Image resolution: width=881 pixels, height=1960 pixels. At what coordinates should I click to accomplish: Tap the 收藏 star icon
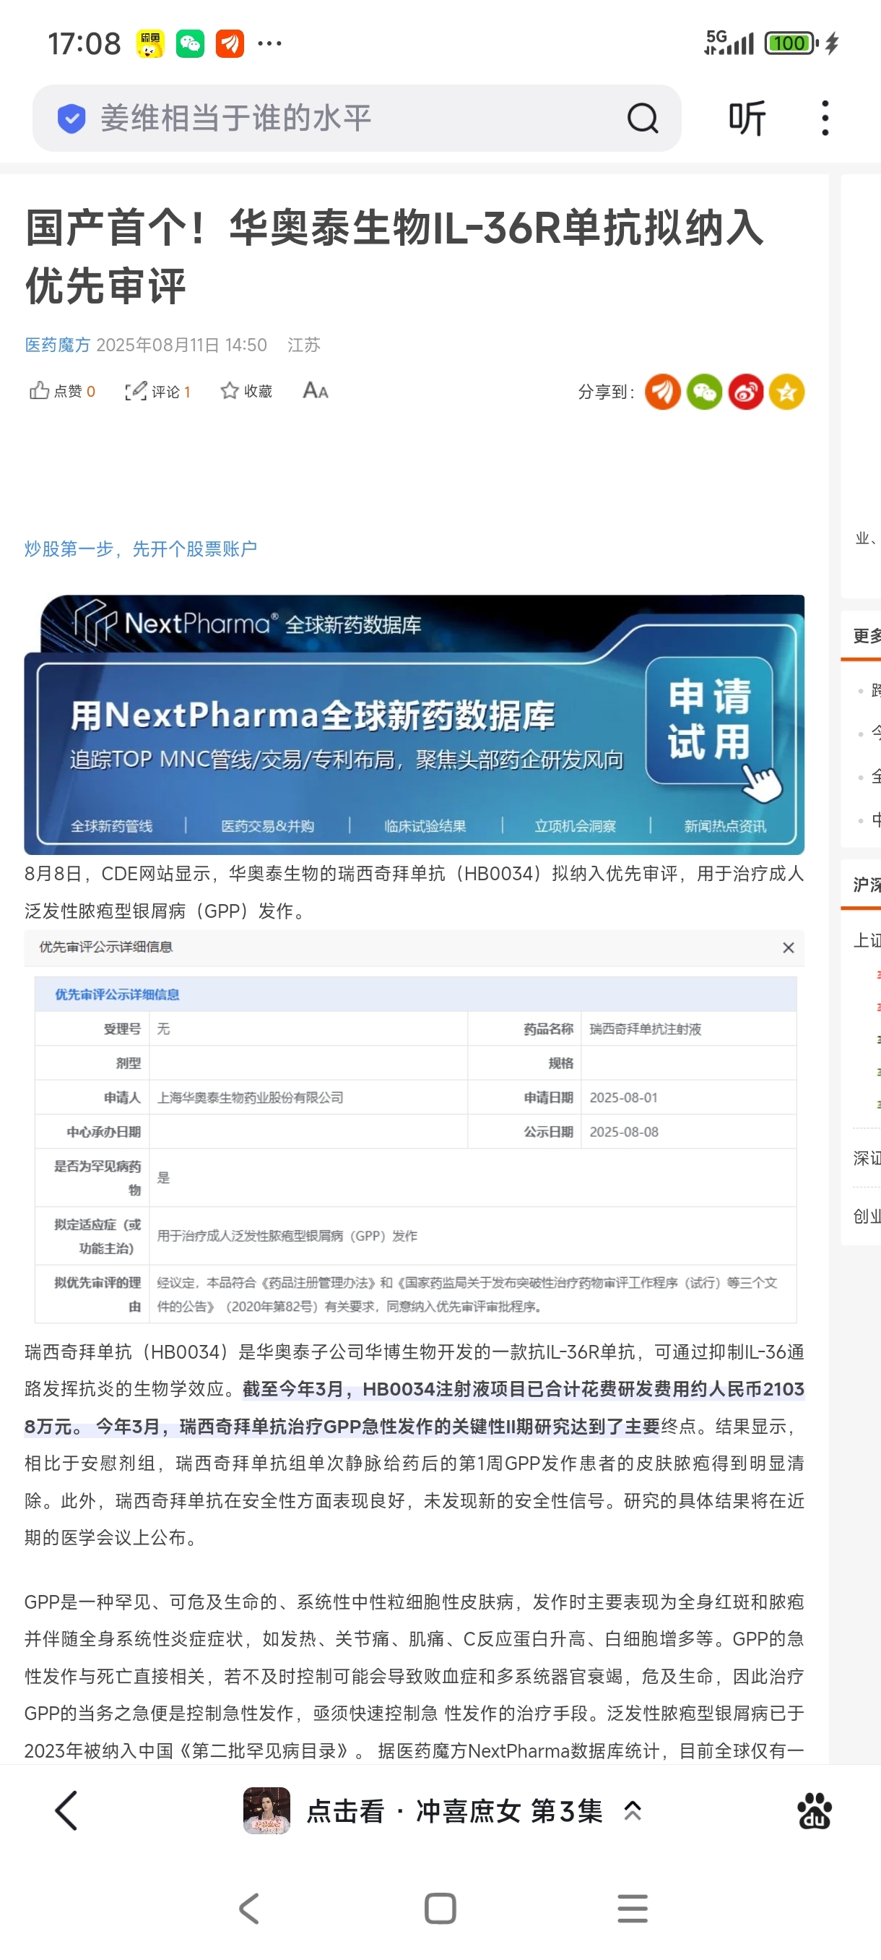click(x=229, y=391)
